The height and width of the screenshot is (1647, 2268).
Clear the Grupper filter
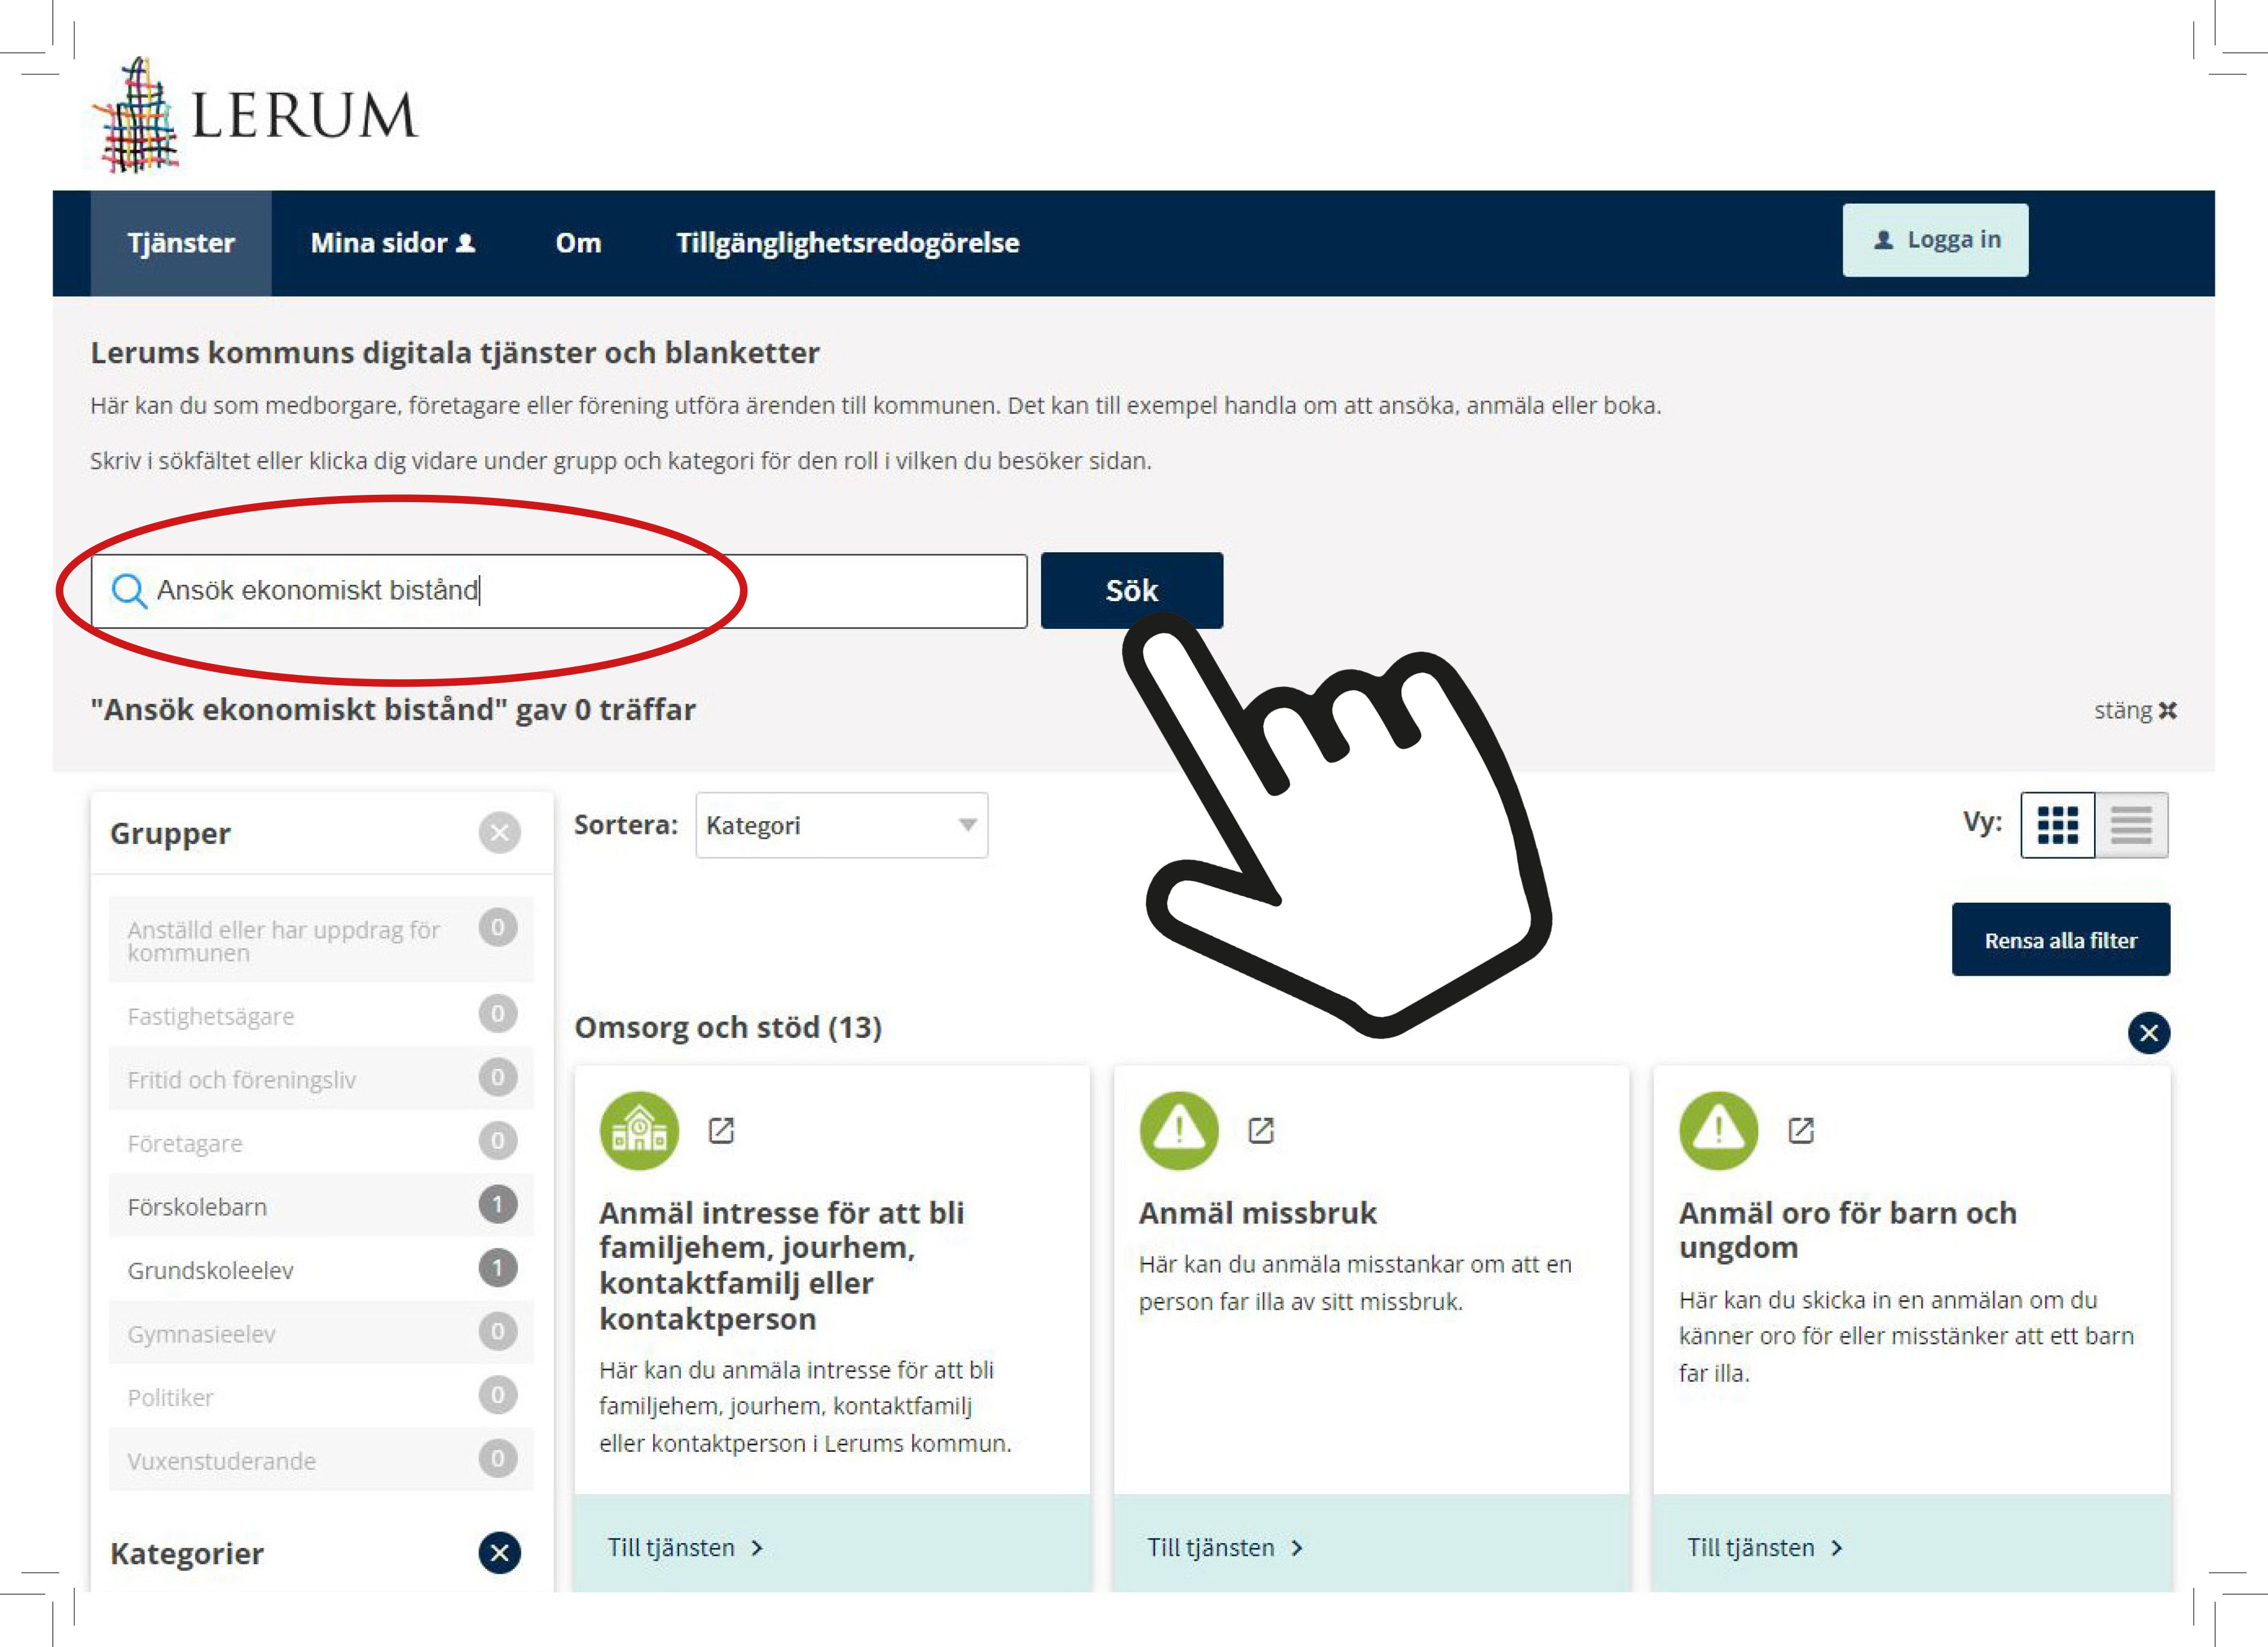pos(499,832)
